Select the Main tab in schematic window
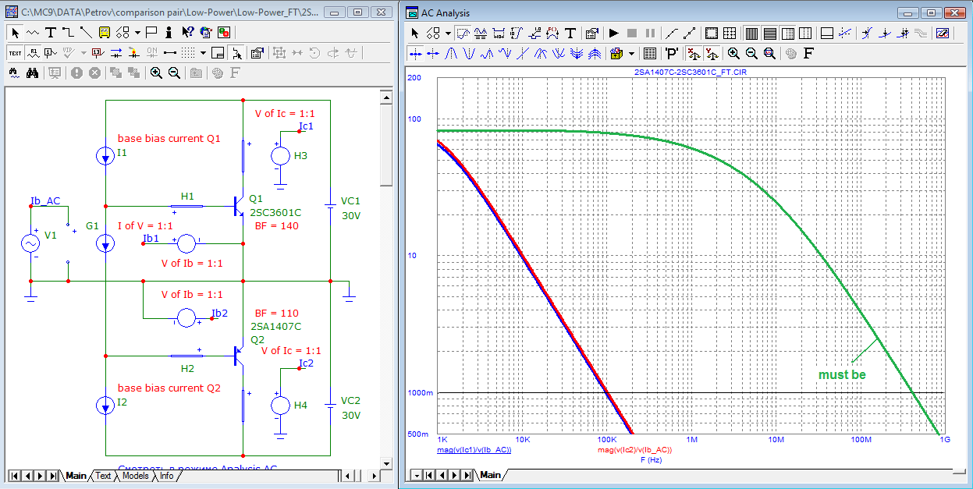This screenshot has width=973, height=489. pyautogui.click(x=76, y=476)
